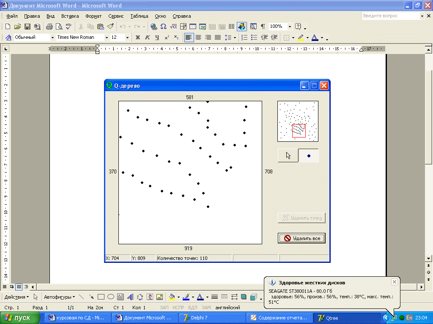Expand the highlight color dropdown arrow
The height and width of the screenshot is (324, 433).
(307, 38)
